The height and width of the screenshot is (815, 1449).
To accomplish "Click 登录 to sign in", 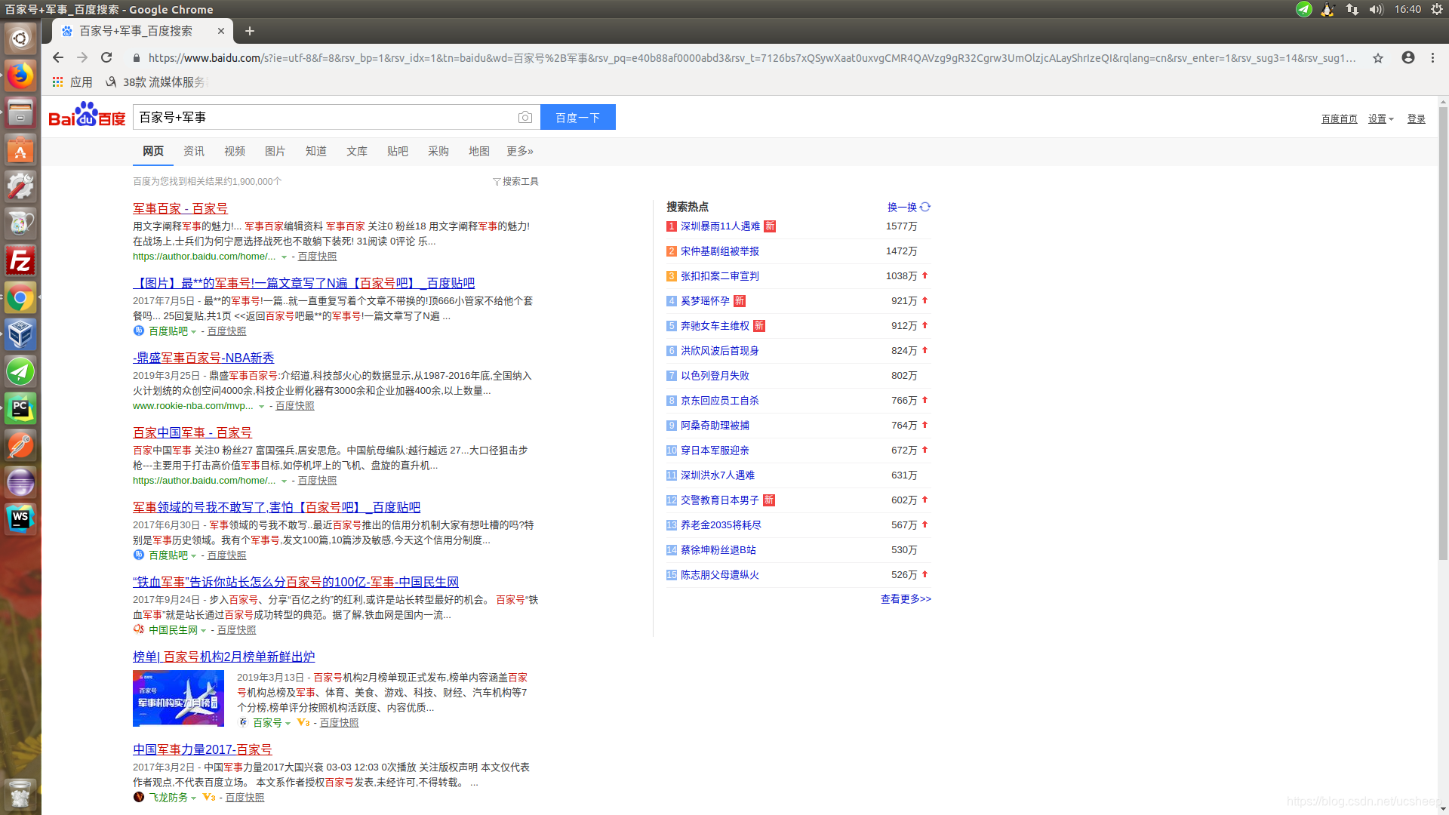I will coord(1417,118).
